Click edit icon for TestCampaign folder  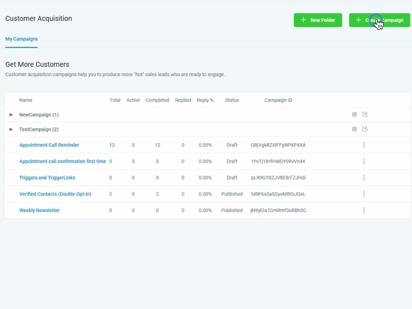click(x=365, y=129)
